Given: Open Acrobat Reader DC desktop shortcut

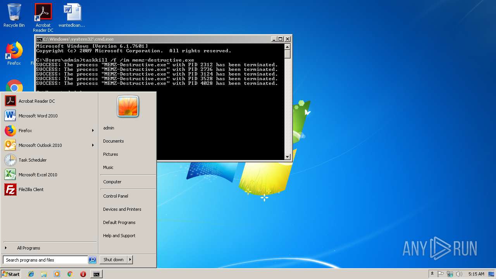Looking at the screenshot, I should coord(43,18).
